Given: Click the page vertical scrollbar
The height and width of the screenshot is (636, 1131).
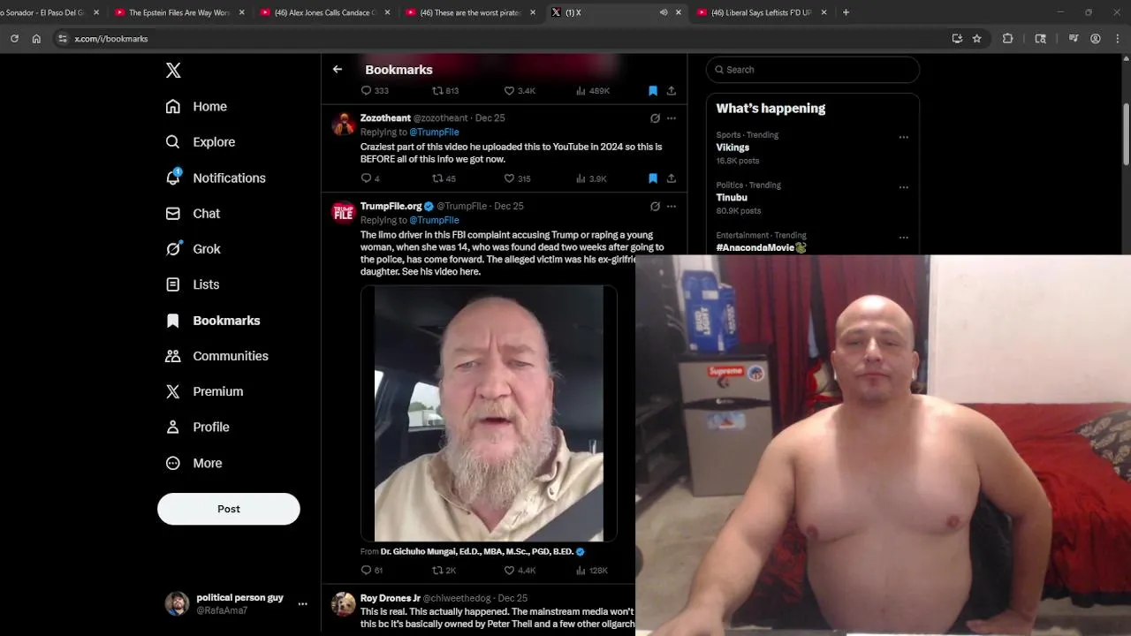Looking at the screenshot, I should 1126,132.
